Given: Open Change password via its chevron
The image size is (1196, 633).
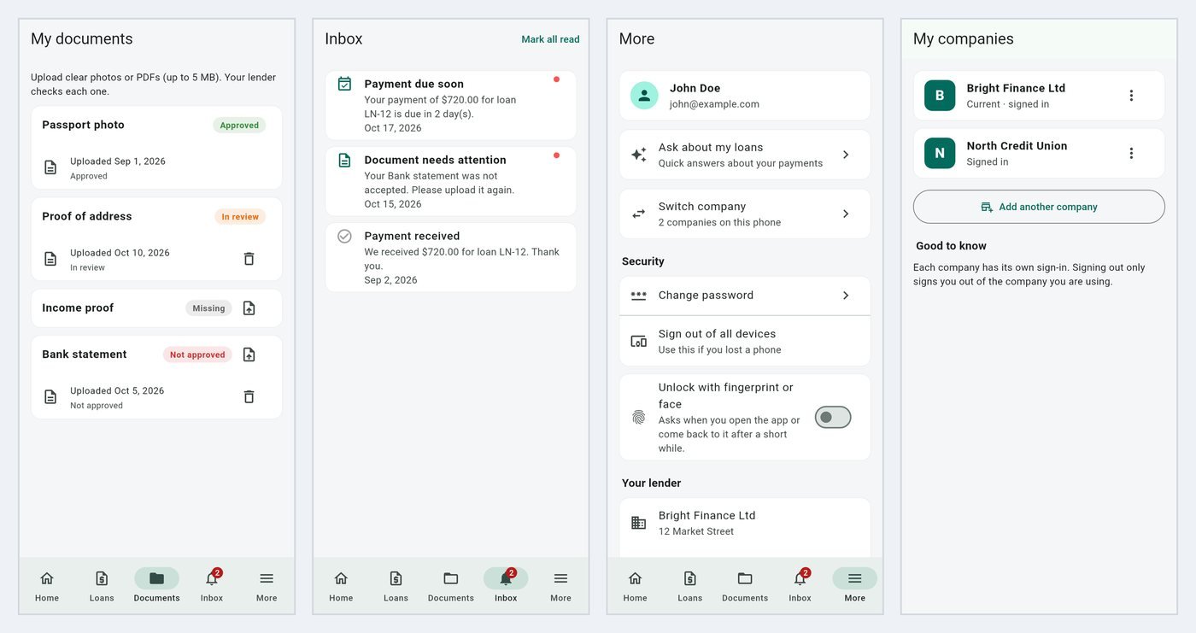Looking at the screenshot, I should [846, 296].
